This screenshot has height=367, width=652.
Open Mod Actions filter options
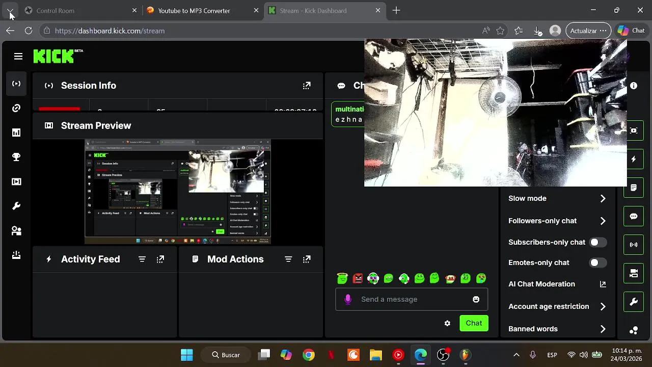pos(288,259)
